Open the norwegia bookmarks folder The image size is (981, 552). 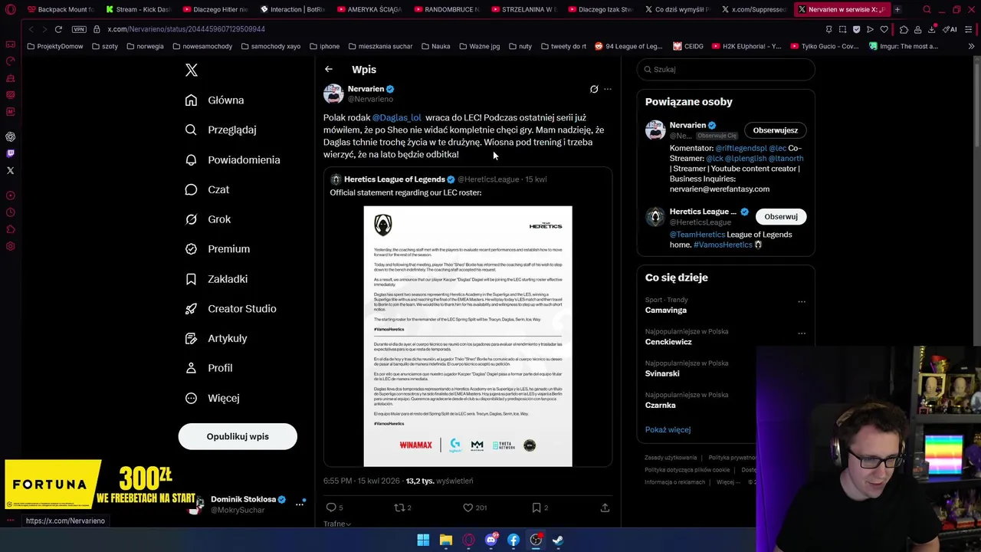click(145, 46)
